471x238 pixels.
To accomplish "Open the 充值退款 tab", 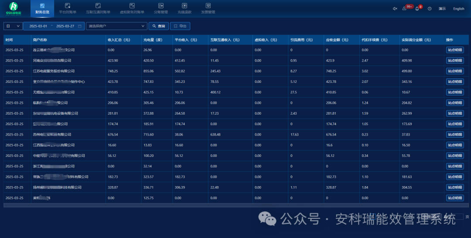I will 184,8.
